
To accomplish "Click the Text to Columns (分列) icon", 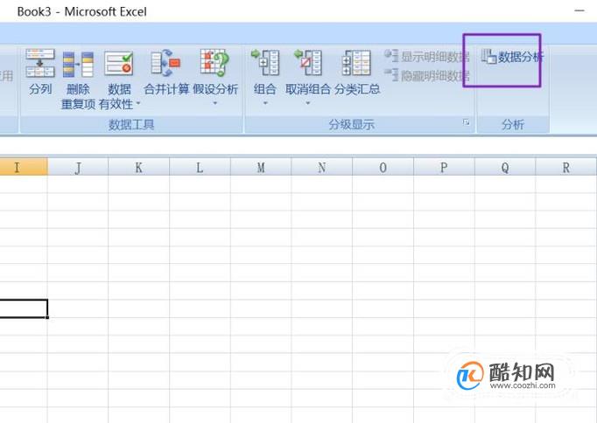I will 40,63.
